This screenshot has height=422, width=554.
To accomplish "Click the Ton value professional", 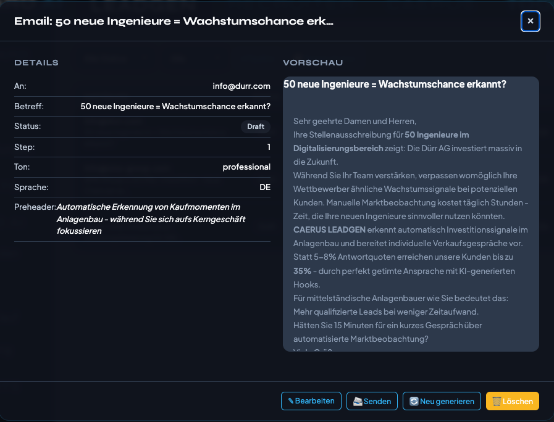I will [x=246, y=167].
